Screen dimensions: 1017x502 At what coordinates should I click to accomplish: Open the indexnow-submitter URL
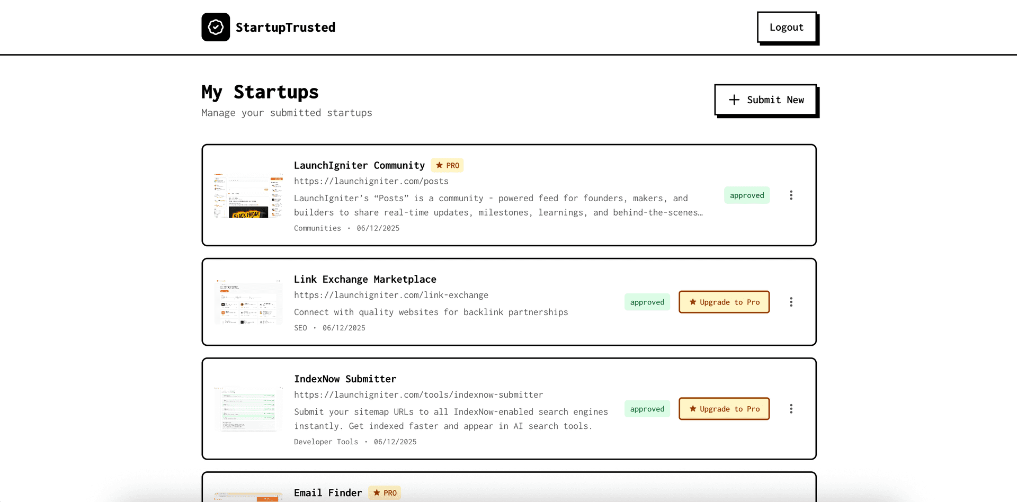click(x=418, y=395)
